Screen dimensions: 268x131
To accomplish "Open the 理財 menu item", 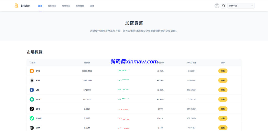I will [x=92, y=6].
